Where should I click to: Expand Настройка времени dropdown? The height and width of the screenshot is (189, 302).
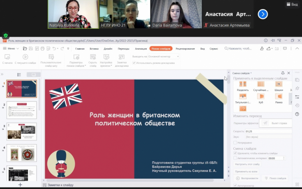pos(106,61)
